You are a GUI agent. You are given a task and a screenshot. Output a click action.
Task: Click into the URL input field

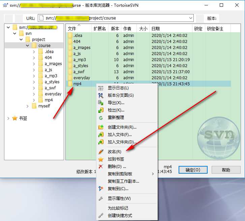coord(116,18)
